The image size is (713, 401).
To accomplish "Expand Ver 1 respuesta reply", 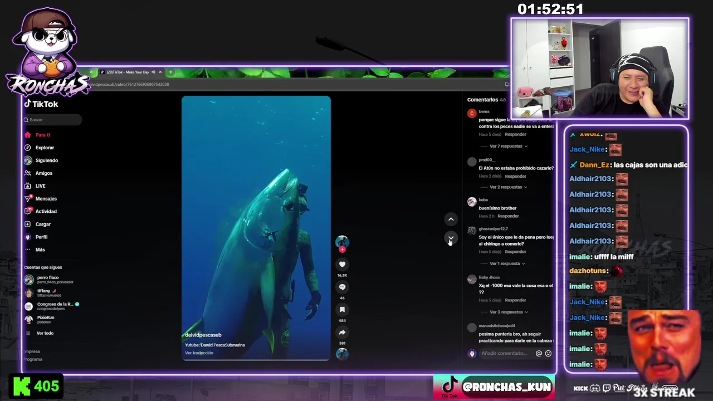I will [507, 263].
